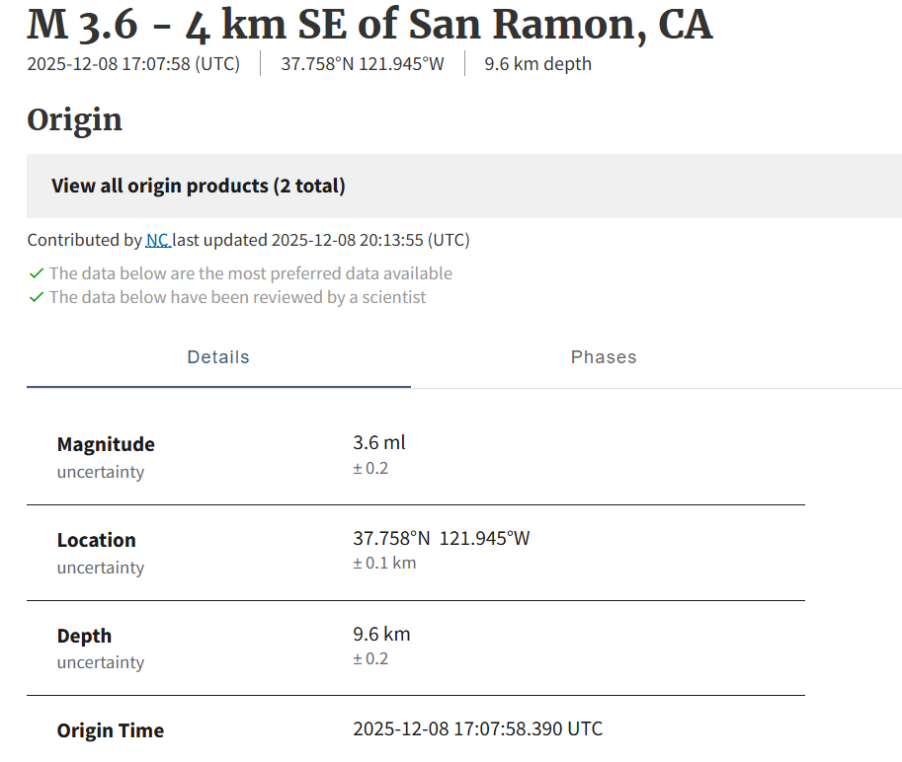Viewport: 902px width, 762px height.
Task: Click the header event timestamp 17:07:58 (UTC)
Action: 133,64
